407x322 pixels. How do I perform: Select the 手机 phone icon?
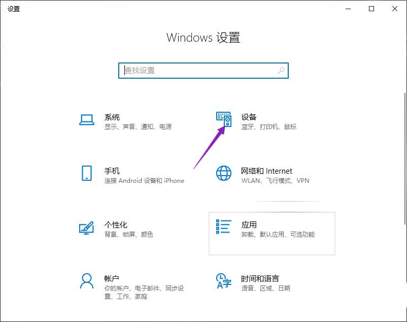tap(87, 173)
